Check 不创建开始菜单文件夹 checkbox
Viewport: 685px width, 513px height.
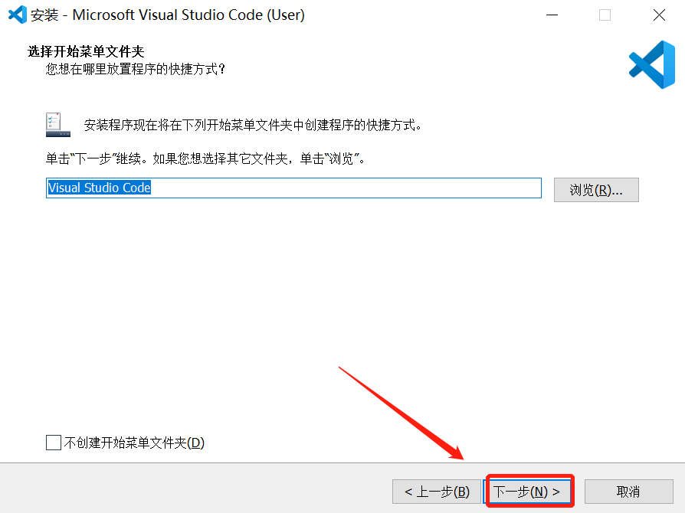point(54,443)
